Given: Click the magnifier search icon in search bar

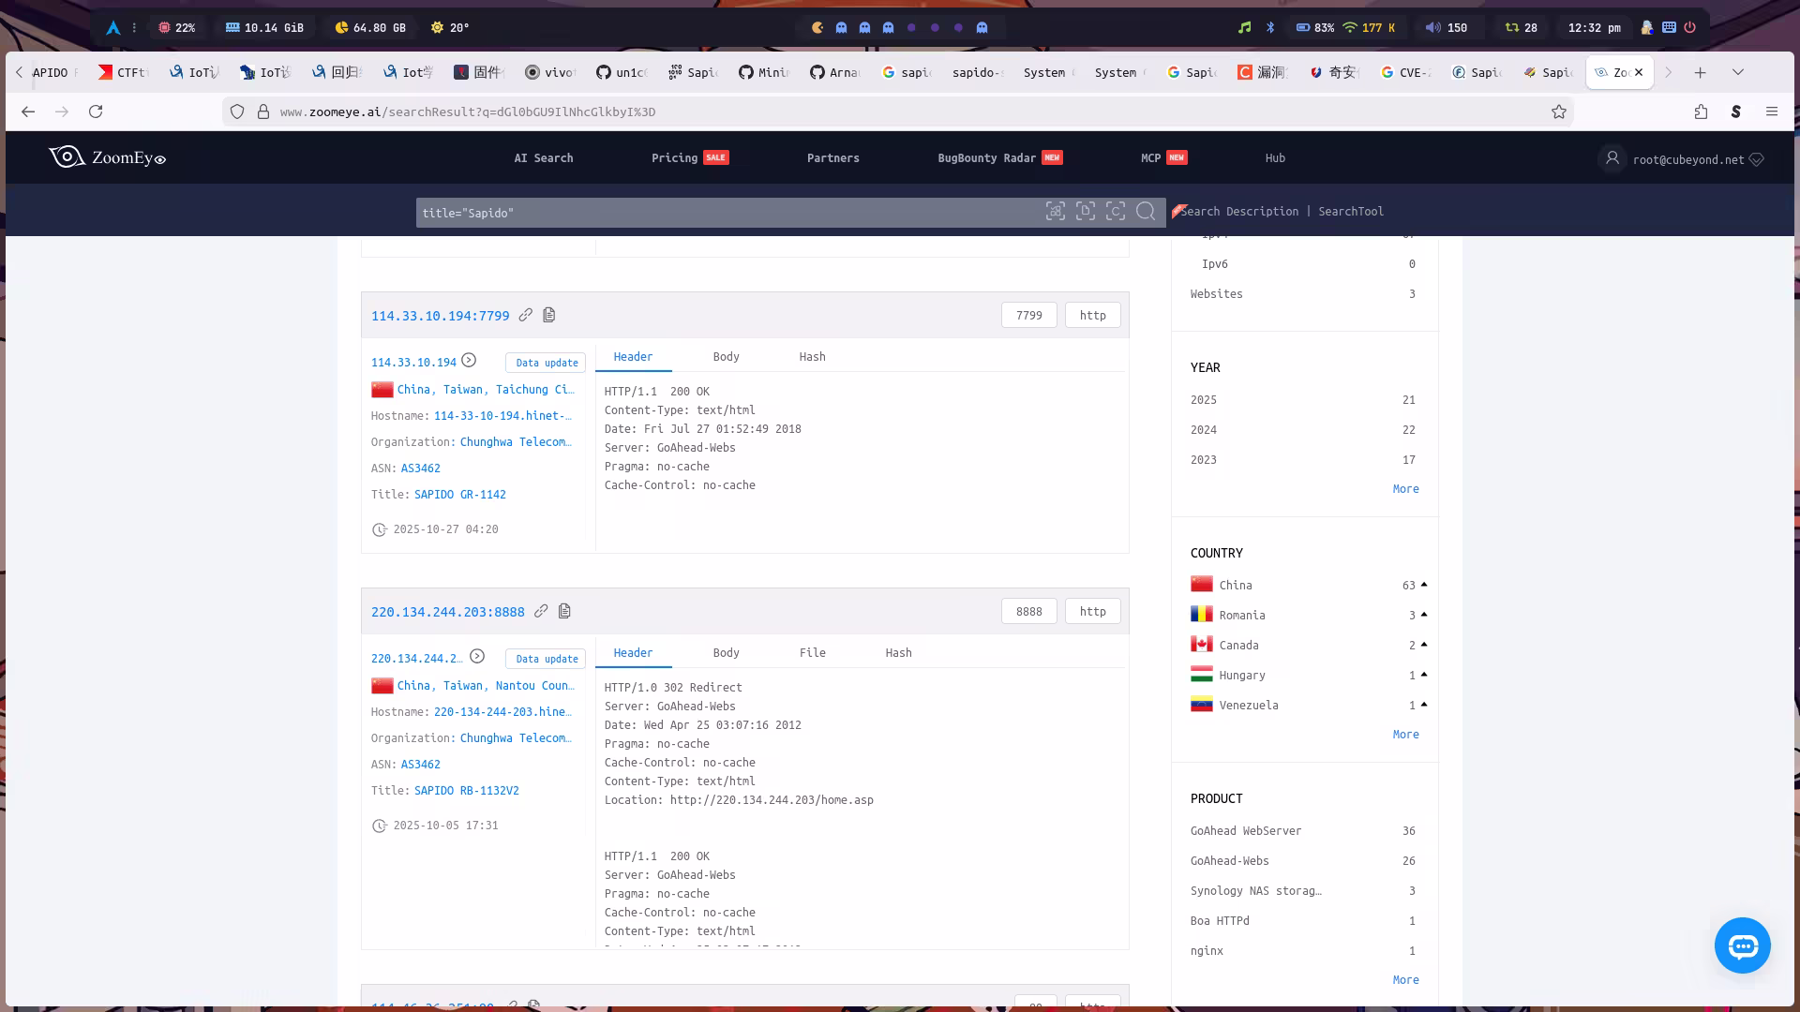Looking at the screenshot, I should coord(1146,212).
